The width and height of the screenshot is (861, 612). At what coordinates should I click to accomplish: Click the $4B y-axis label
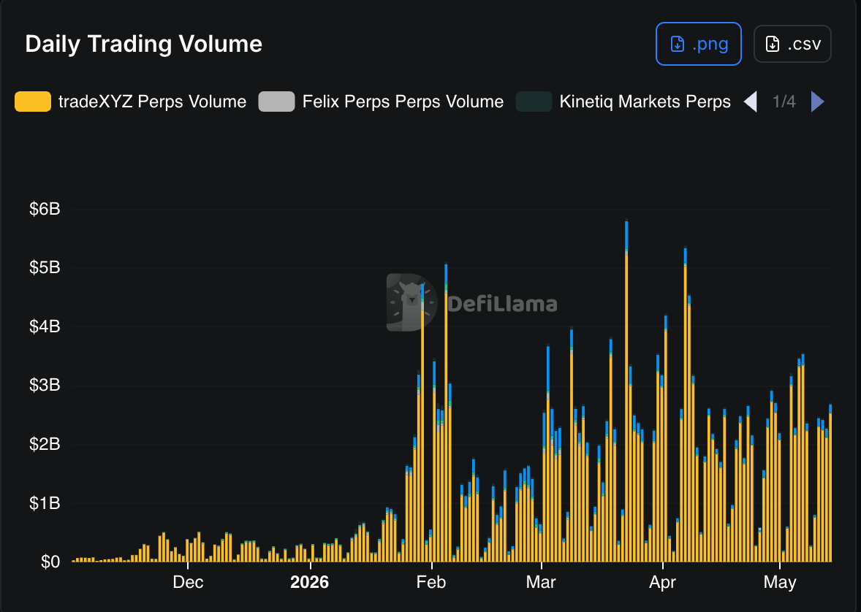pyautogui.click(x=45, y=326)
